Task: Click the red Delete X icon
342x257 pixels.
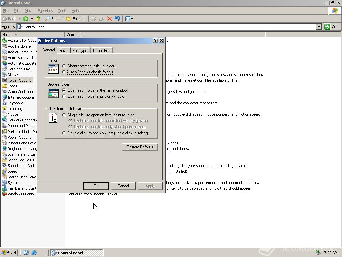Action: tap(110, 19)
